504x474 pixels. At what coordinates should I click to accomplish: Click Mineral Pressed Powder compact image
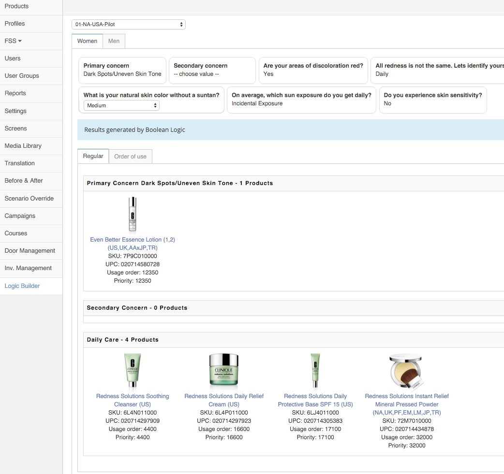pyautogui.click(x=407, y=371)
